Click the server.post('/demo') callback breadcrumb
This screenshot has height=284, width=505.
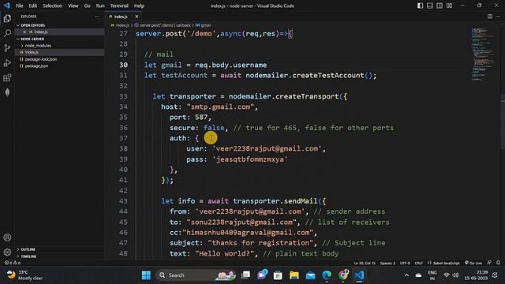pyautogui.click(x=165, y=25)
